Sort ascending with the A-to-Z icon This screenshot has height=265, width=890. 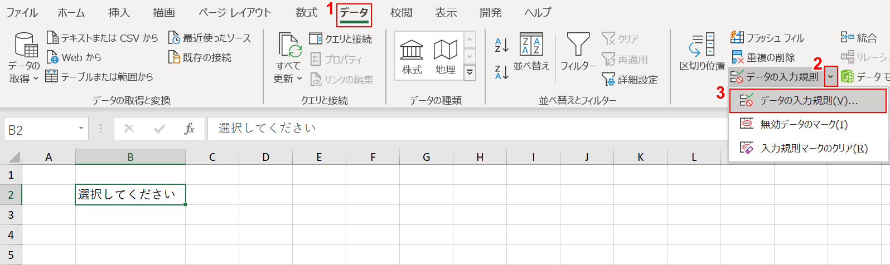501,45
